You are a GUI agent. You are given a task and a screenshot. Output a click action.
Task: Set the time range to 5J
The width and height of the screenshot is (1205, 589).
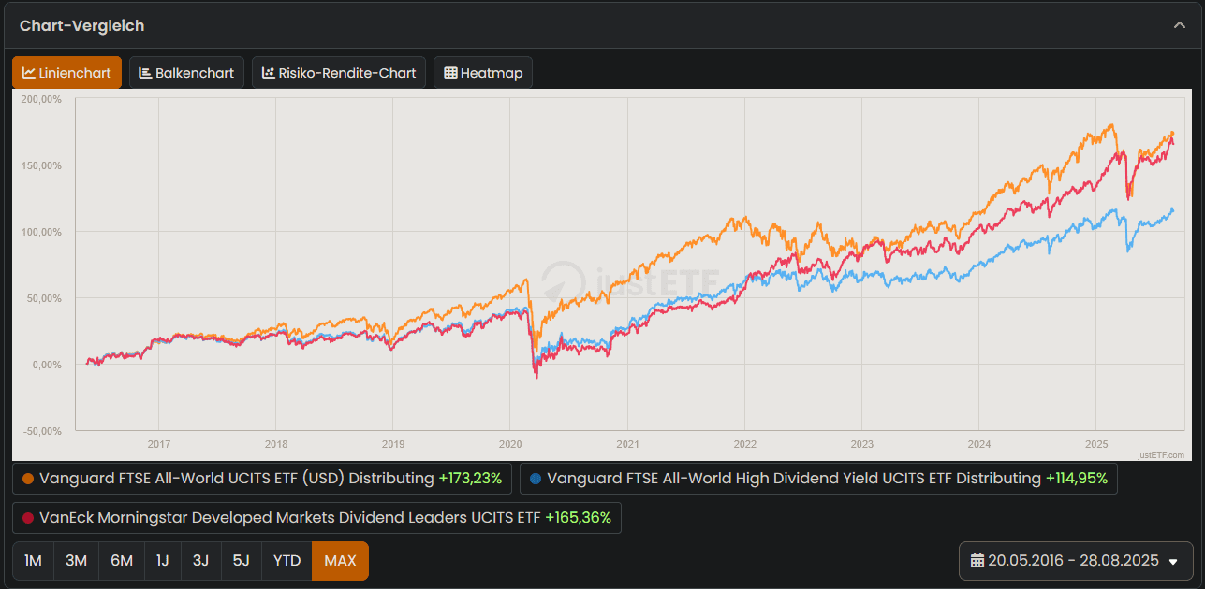(241, 561)
